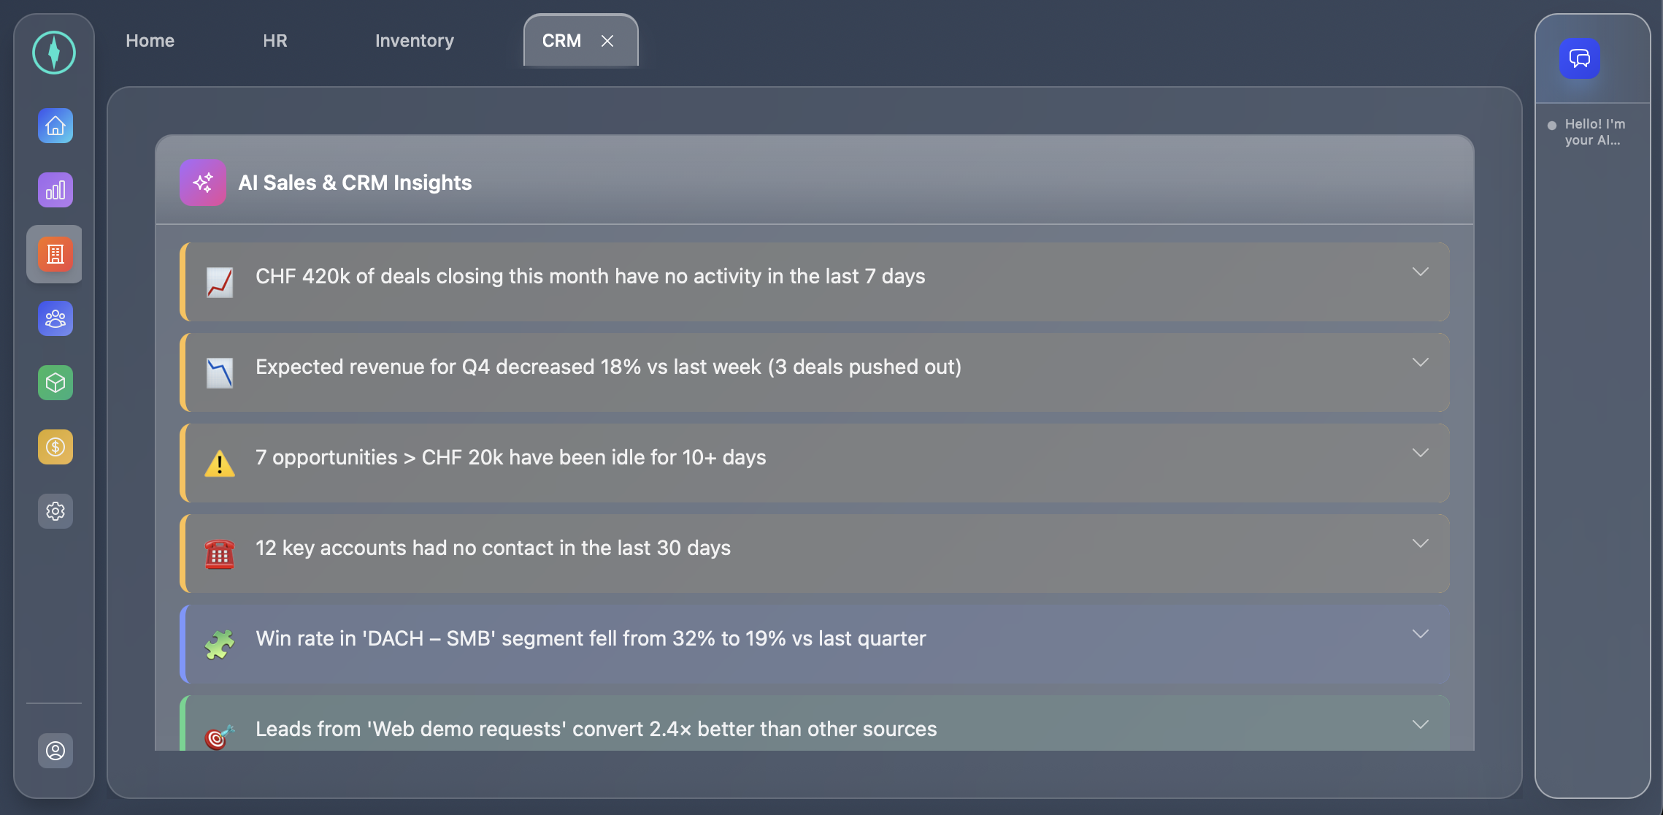The height and width of the screenshot is (815, 1663).
Task: Open the Home dashboard from the sidebar
Action: pos(55,126)
